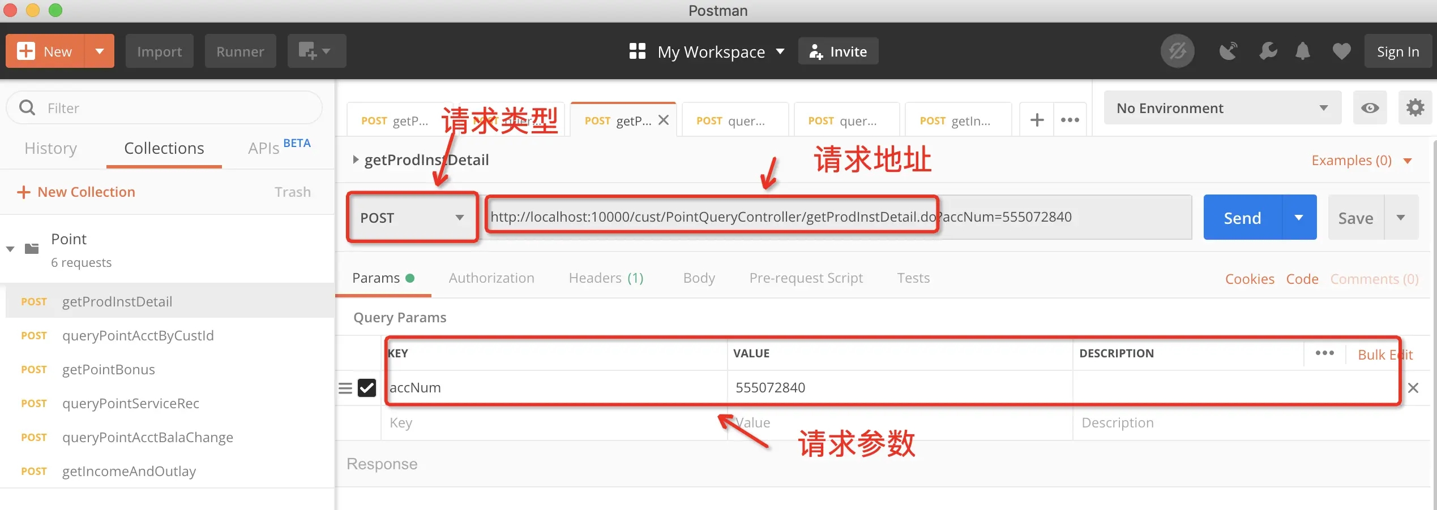Select getPointBonus request
This screenshot has height=510, width=1437.
[x=170, y=369]
